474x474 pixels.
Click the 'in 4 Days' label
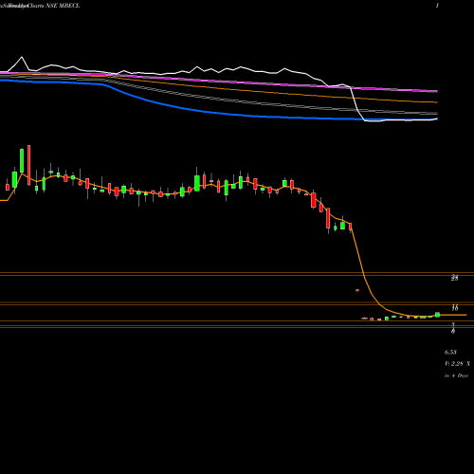(456, 375)
